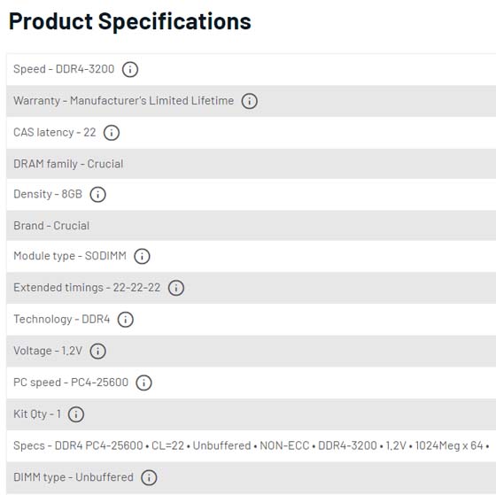Click the info icon beside Technology DDR4
Screen dimensions: 496x495
pyautogui.click(x=125, y=320)
